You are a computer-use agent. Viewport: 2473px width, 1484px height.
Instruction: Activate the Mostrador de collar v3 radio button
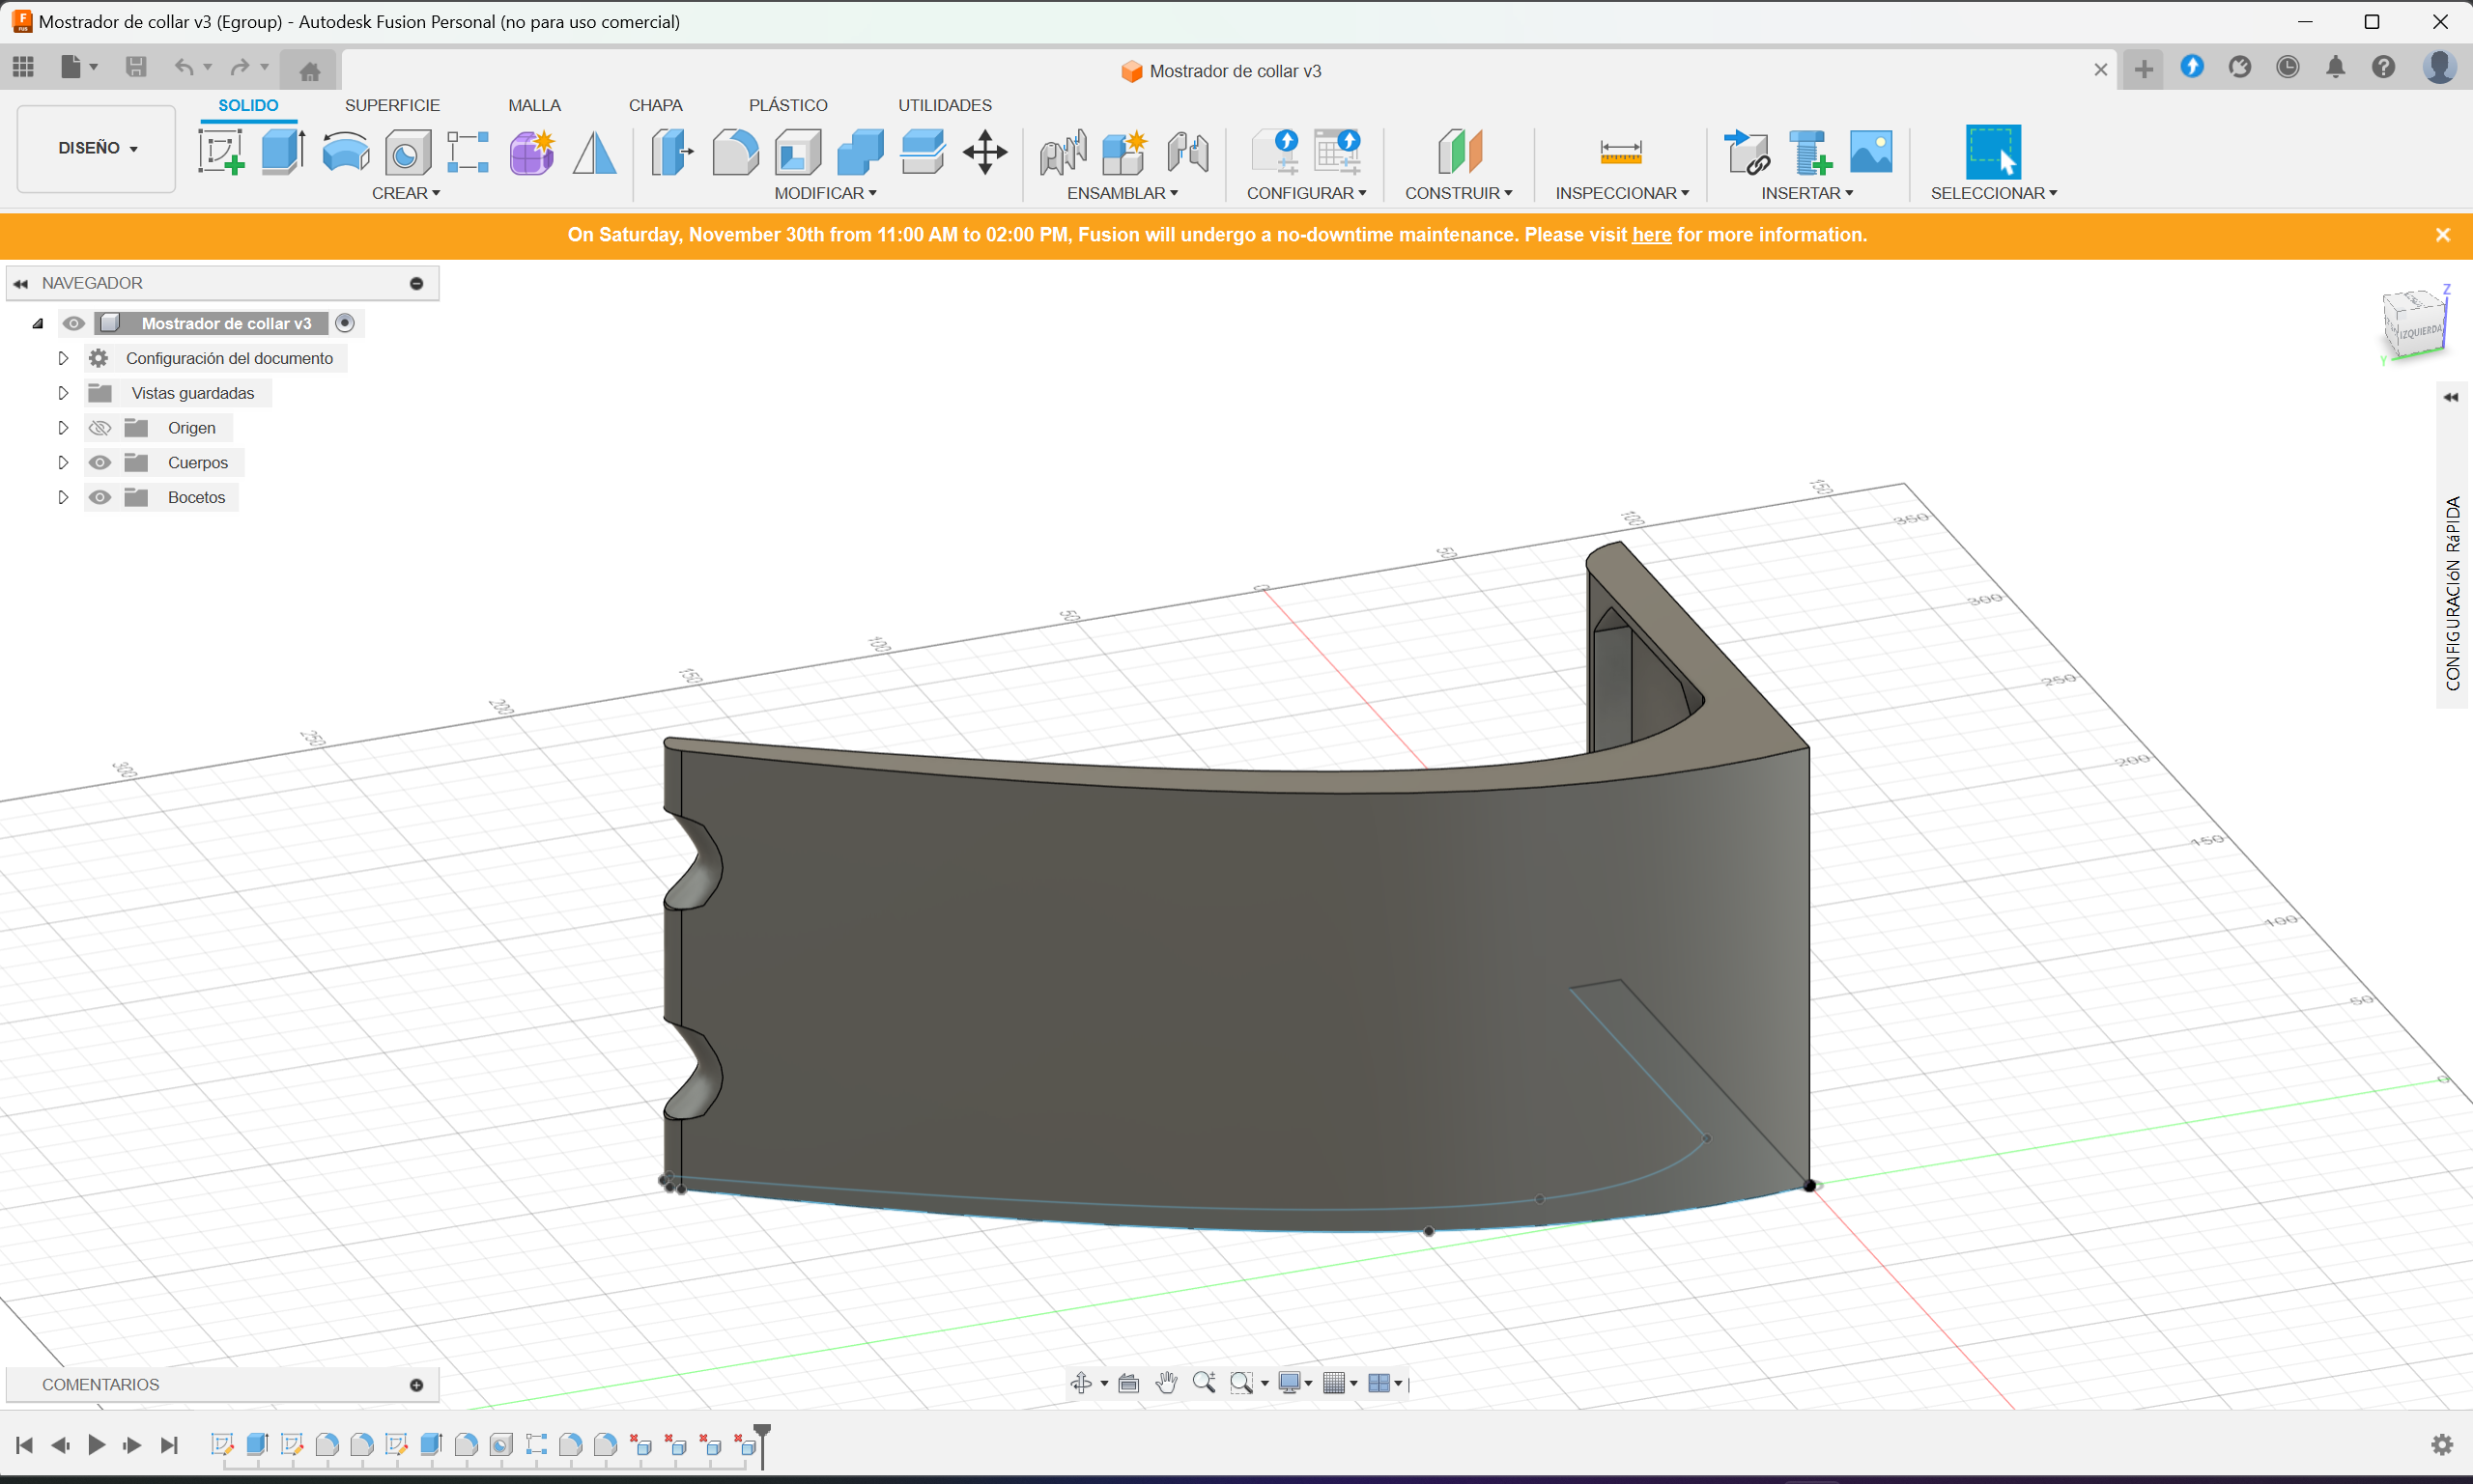pyautogui.click(x=345, y=323)
